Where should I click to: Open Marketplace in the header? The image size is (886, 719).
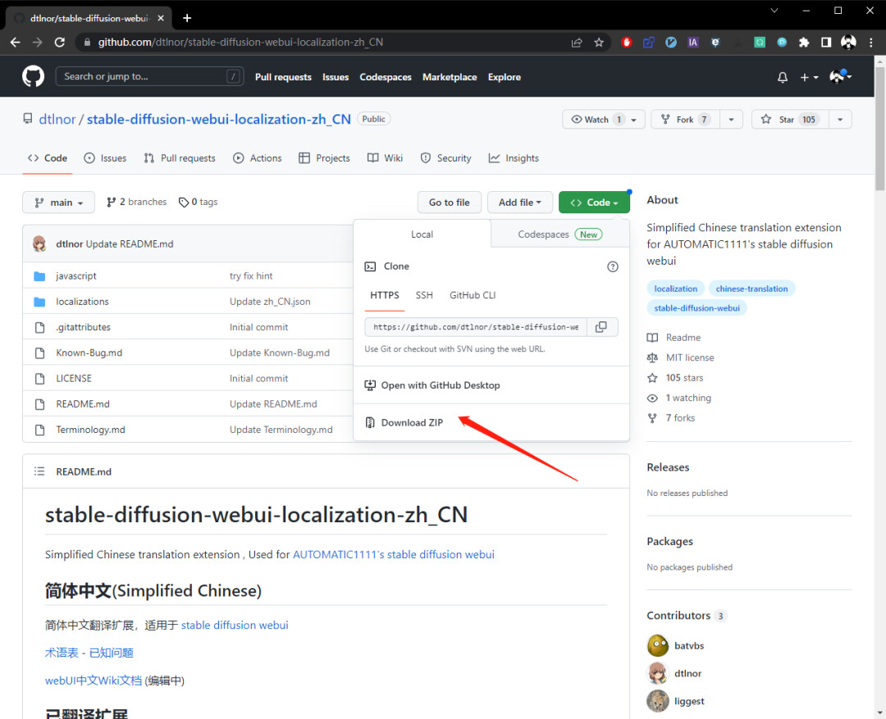click(x=450, y=77)
